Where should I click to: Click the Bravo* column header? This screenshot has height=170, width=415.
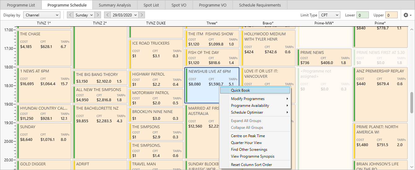(x=268, y=23)
